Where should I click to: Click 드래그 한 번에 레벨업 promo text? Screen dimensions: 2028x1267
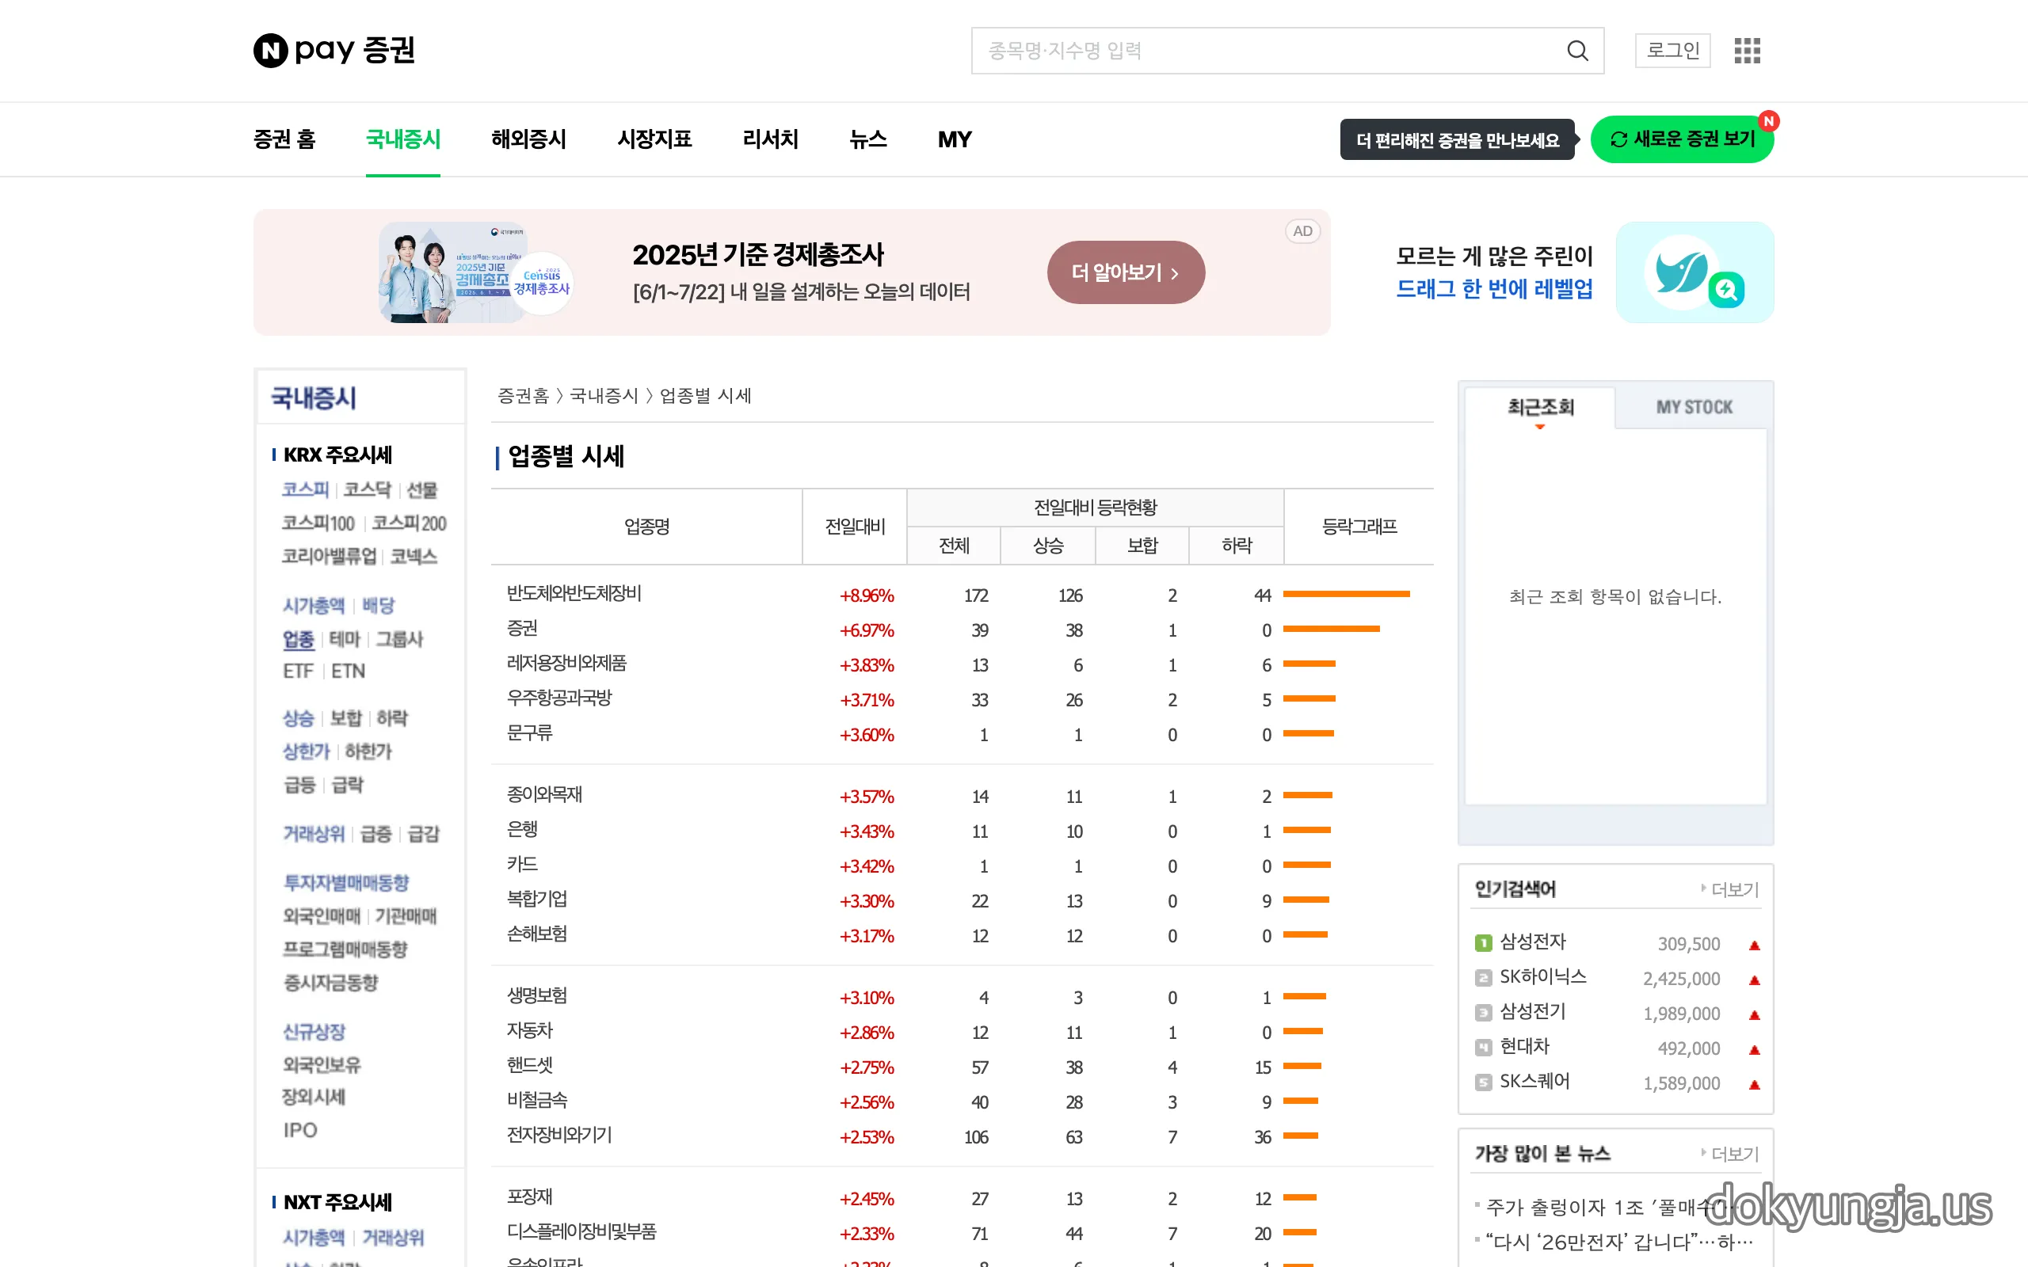[x=1494, y=289]
